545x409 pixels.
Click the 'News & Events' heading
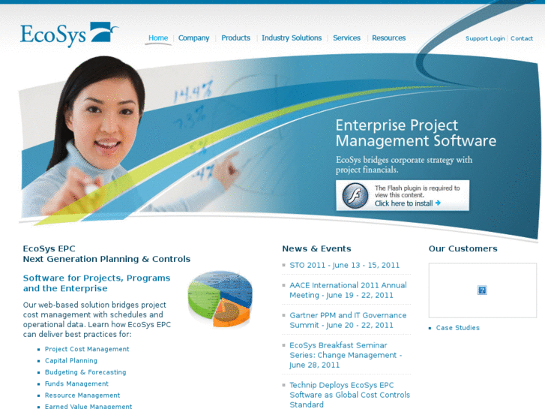point(316,248)
